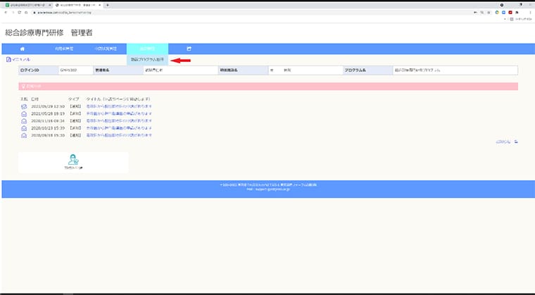Open the menu item right of the home icon
The image size is (535, 295).
(x=64, y=49)
